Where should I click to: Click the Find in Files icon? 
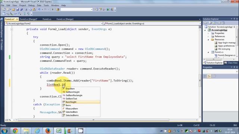click(58, 9)
